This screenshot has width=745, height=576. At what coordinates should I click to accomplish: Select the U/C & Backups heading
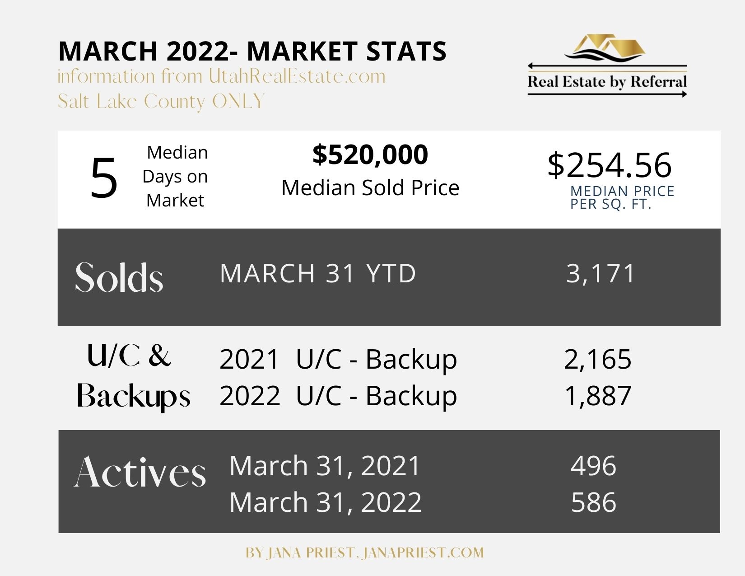coord(134,375)
